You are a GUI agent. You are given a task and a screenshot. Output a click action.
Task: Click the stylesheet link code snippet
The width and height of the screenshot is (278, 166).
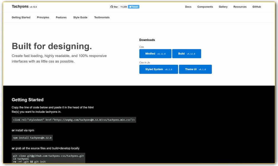74,120
